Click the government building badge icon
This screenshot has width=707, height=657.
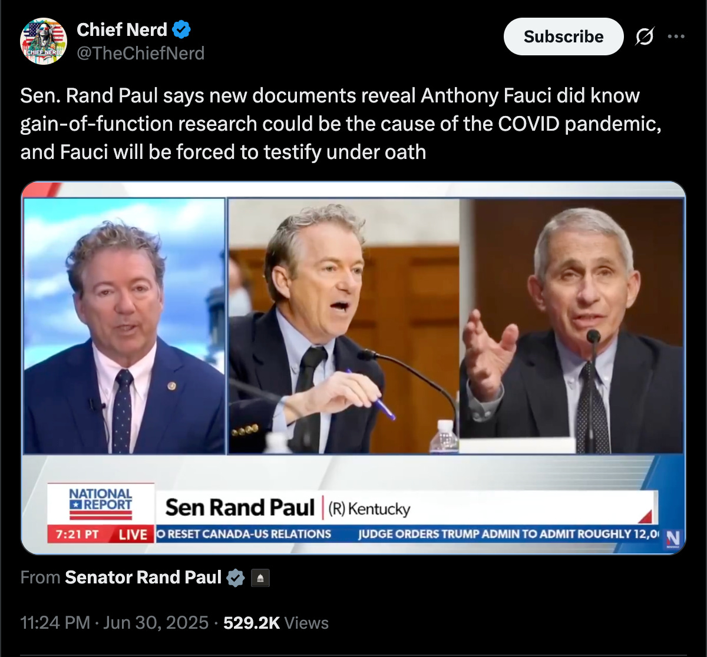pyautogui.click(x=260, y=578)
